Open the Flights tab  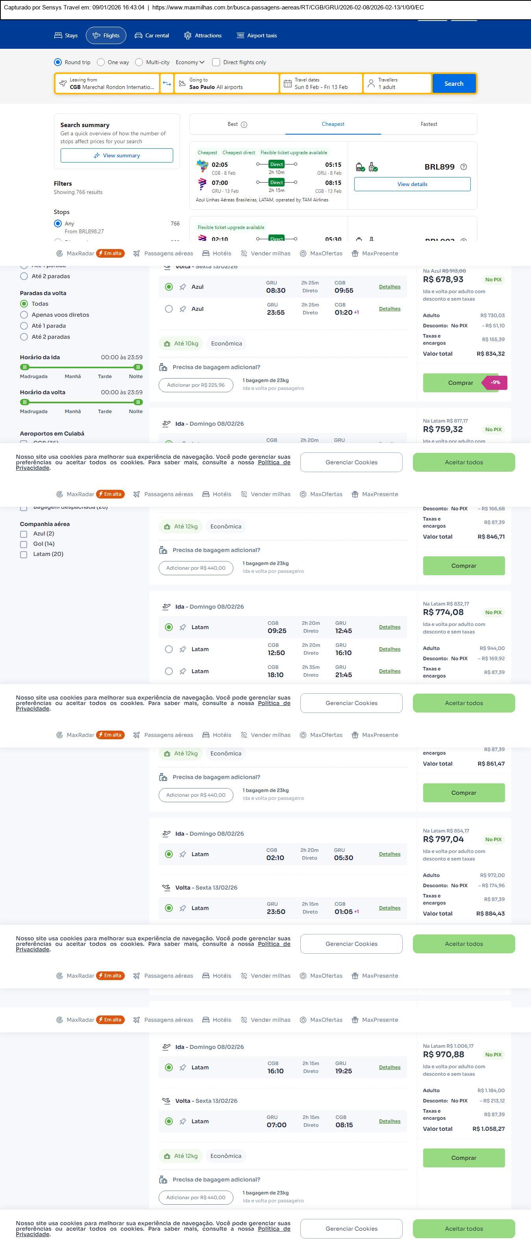coord(106,35)
